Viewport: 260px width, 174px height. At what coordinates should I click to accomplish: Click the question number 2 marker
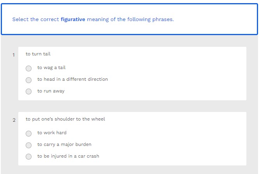click(14, 120)
